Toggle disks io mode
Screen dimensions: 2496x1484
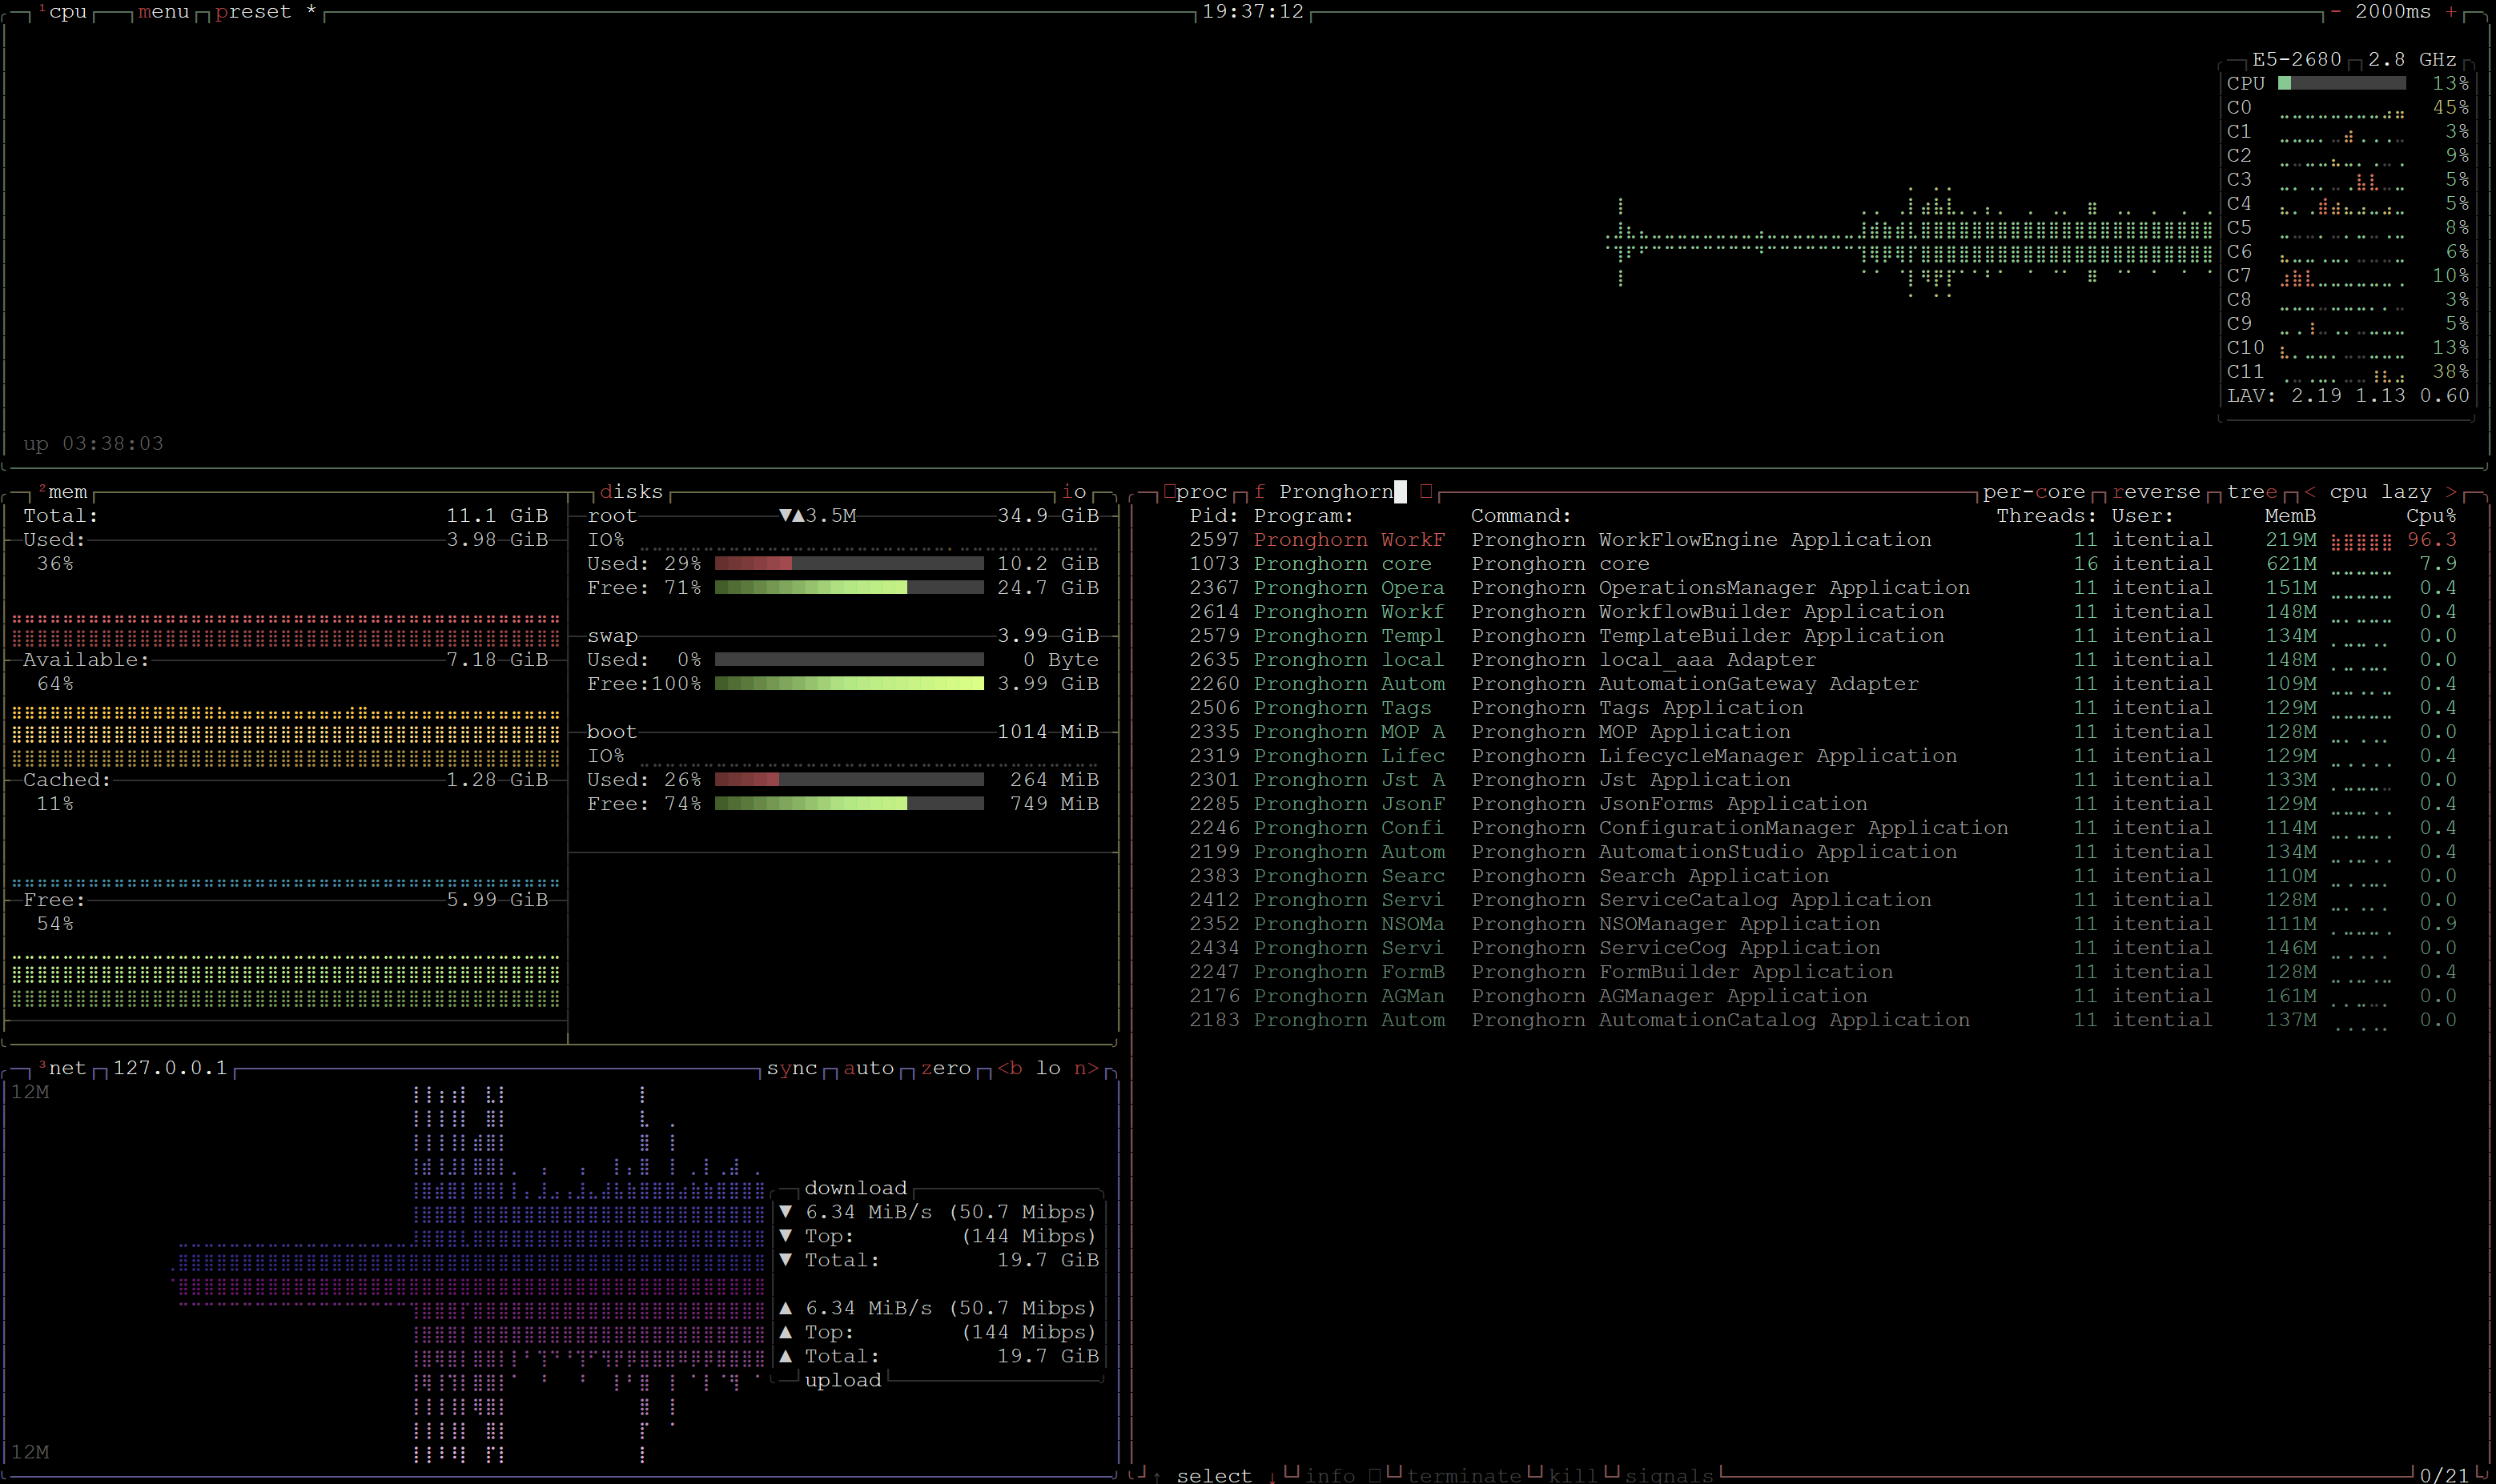1073,492
